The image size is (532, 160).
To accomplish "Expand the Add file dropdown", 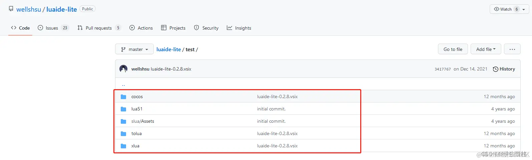I will coord(486,49).
